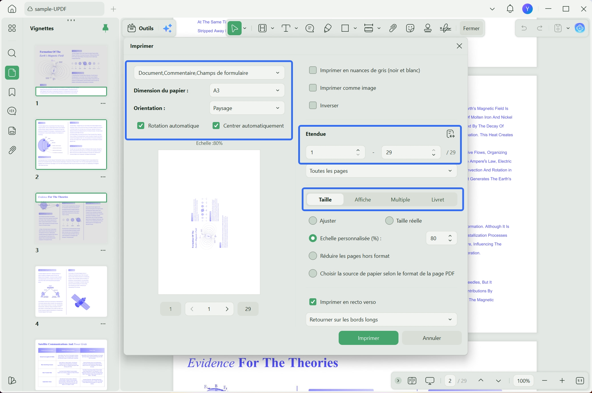Switch to the Livret tab

click(x=438, y=199)
